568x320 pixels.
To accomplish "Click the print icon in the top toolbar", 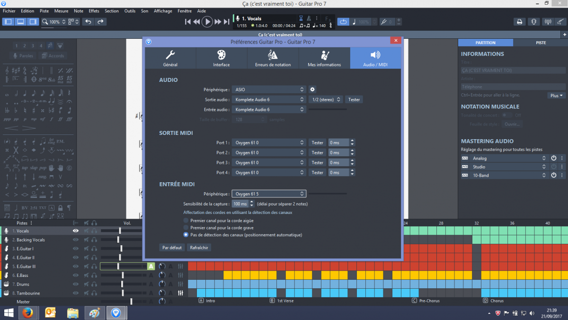I will point(519,22).
